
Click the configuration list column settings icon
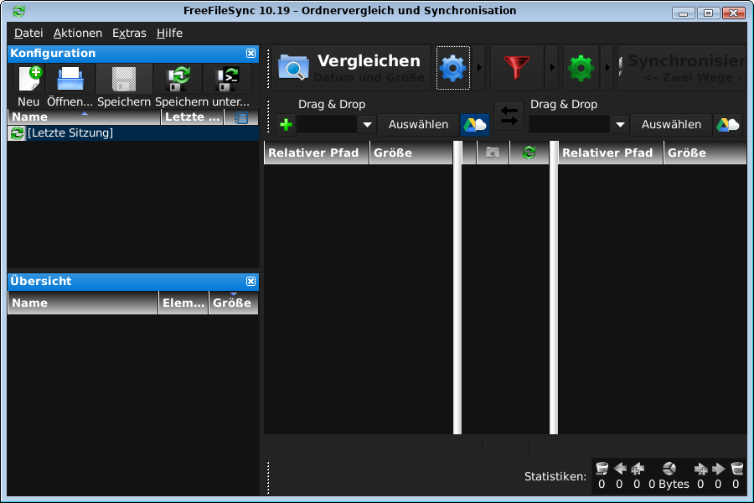point(241,117)
